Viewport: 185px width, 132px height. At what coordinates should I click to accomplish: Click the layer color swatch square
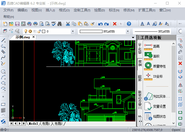[44, 31]
